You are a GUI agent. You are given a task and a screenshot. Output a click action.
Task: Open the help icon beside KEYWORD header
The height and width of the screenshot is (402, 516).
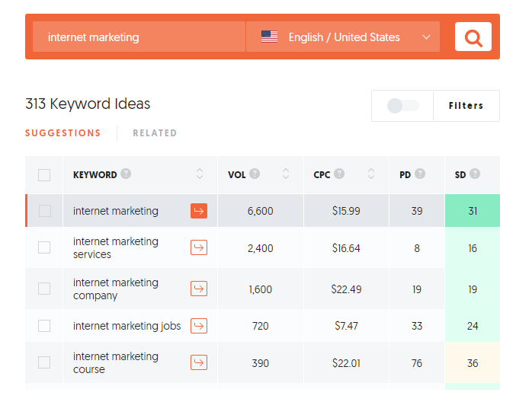(x=126, y=174)
